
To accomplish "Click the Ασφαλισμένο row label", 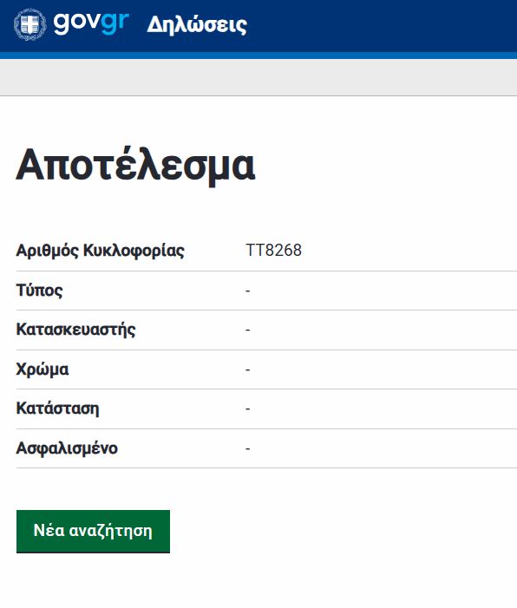I will click(x=67, y=448).
